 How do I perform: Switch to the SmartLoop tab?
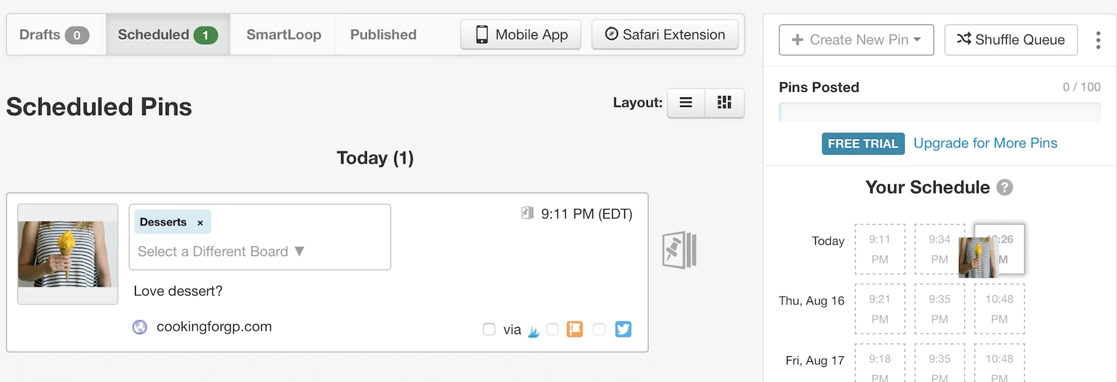pos(283,35)
